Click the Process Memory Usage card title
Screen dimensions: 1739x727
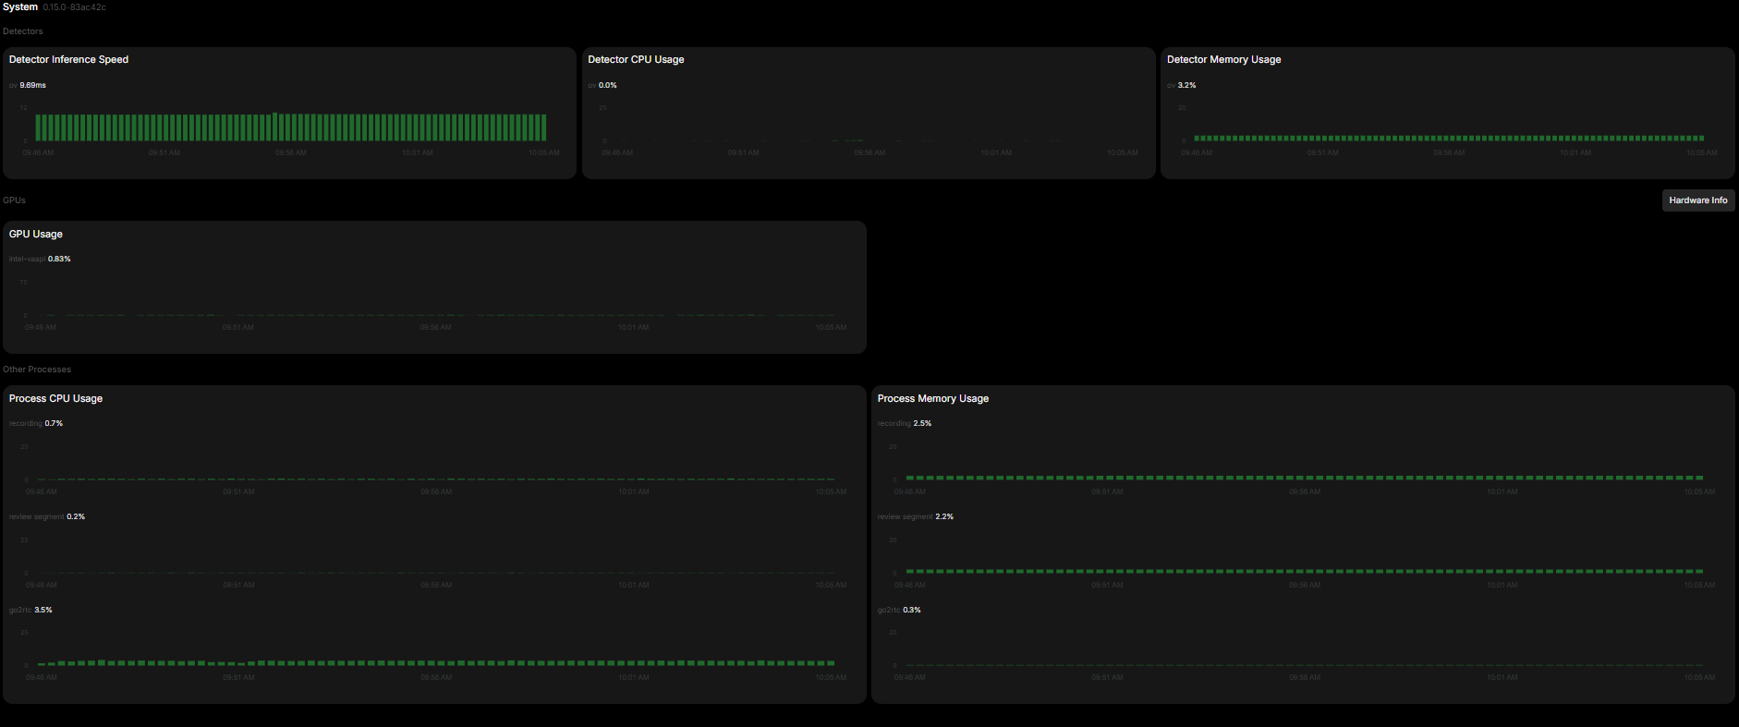coord(932,399)
